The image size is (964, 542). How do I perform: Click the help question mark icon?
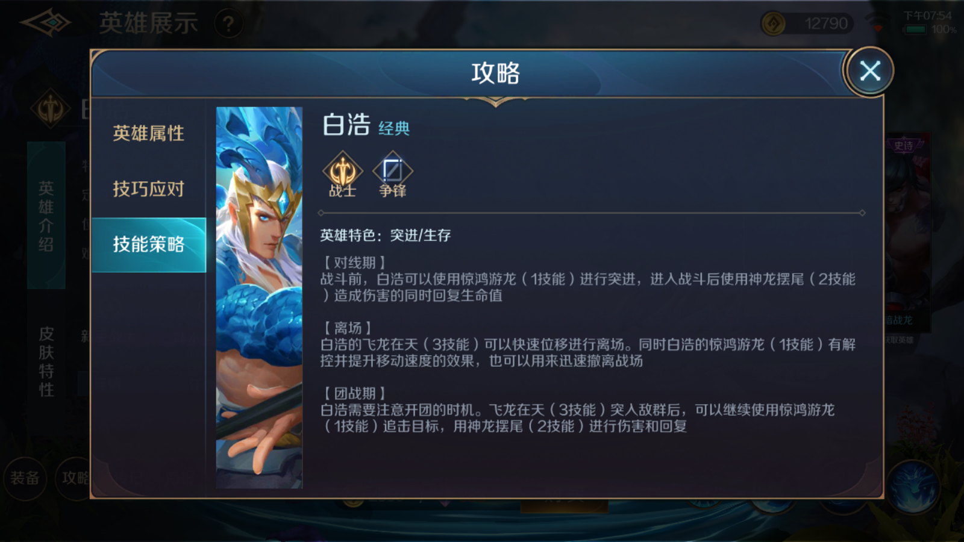[228, 24]
